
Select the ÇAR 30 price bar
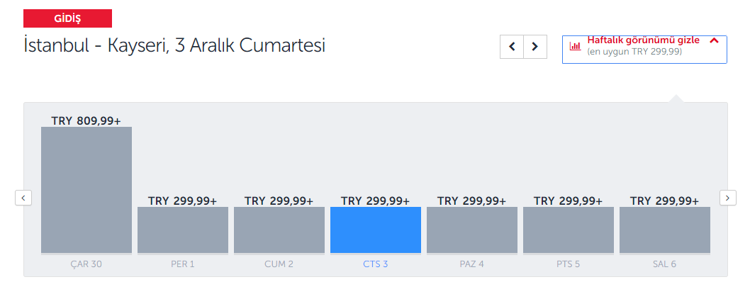click(x=86, y=190)
